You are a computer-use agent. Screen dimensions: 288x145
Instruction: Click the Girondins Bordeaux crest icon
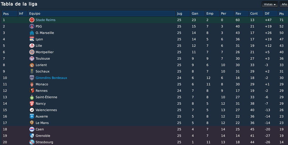pyautogui.click(x=32, y=78)
